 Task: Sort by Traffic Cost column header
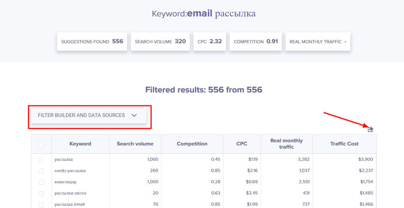click(x=344, y=144)
